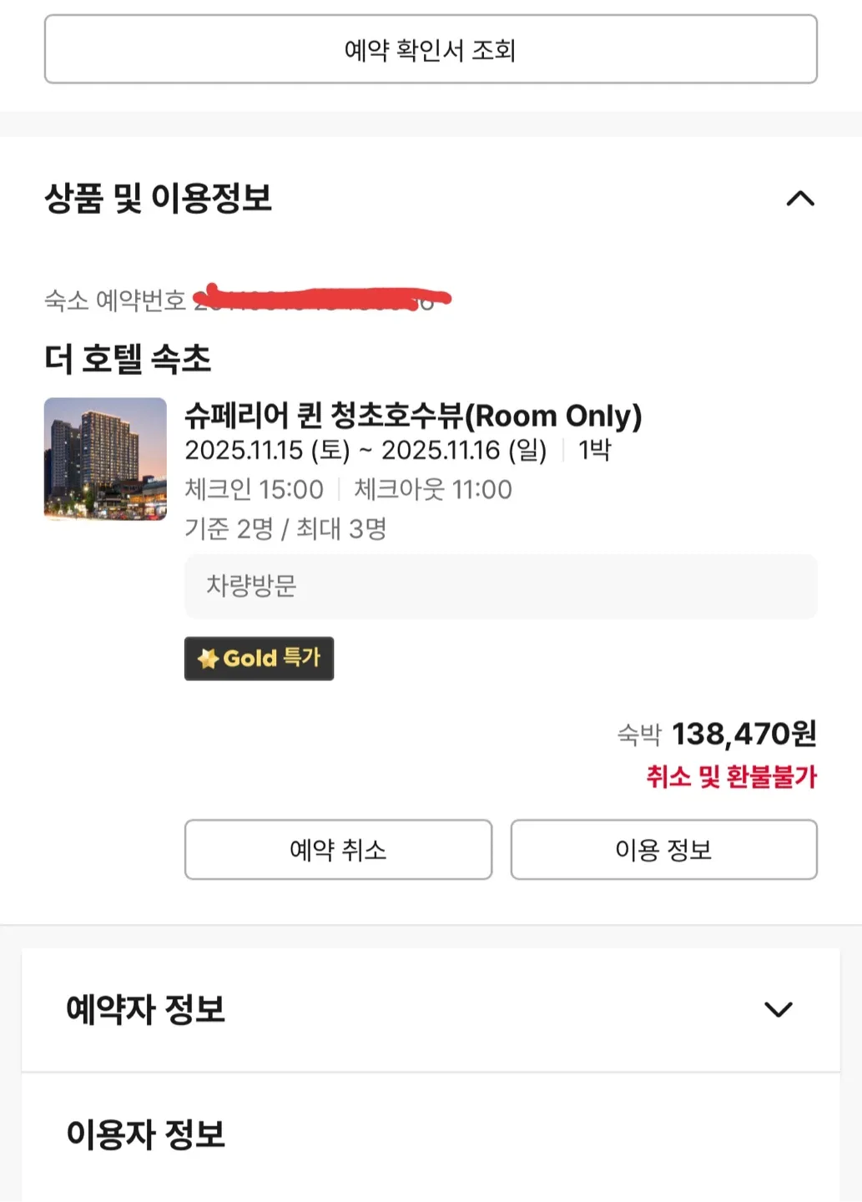Expand the 예약자 정보 section chevron
Screen dimensions: 862x1202
778,1009
